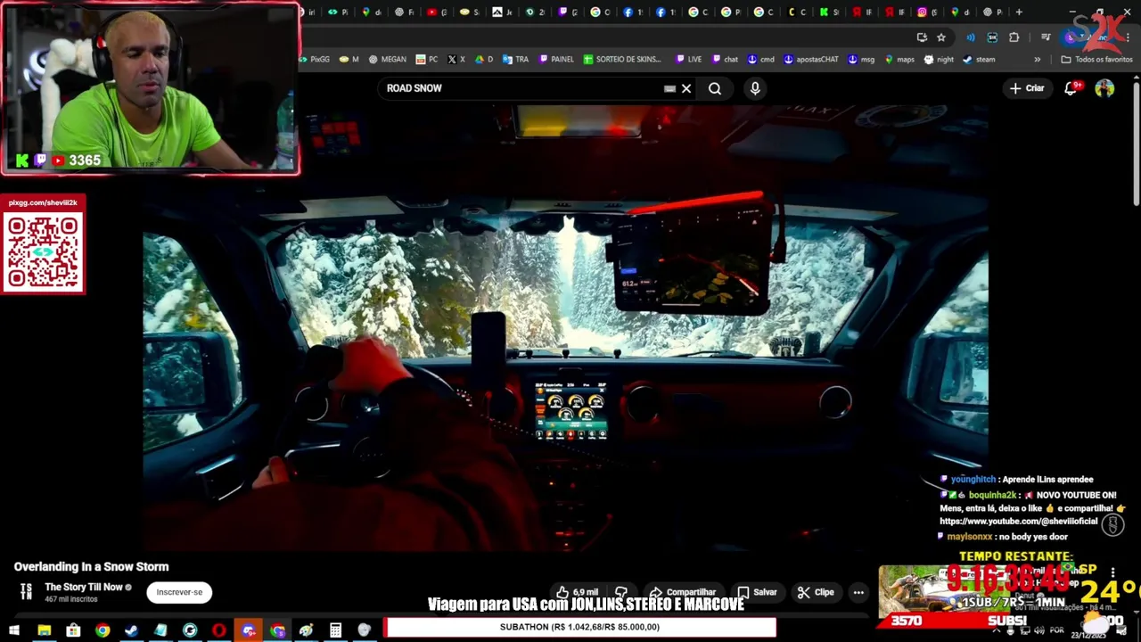The image size is (1141, 642).
Task: Open Calculator from the taskbar
Action: coord(335,630)
